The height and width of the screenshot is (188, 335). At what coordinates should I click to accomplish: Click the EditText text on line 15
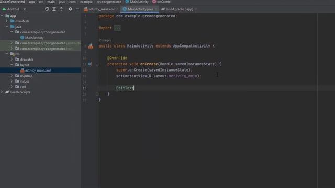click(x=125, y=88)
